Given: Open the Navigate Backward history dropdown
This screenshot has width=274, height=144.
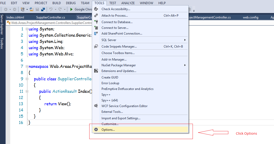Looking at the screenshot, I should (x=10, y=9).
